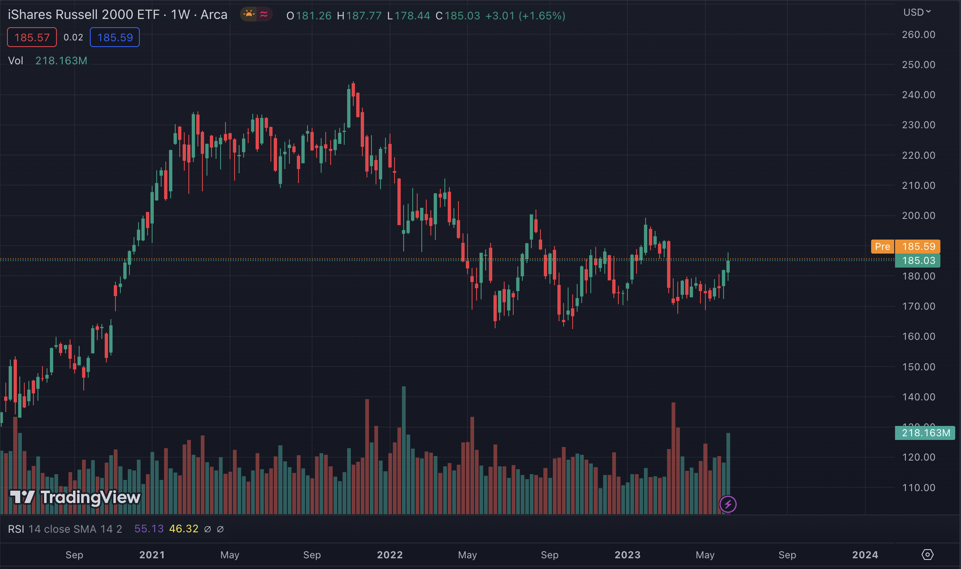Viewport: 961px width, 569px height.
Task: Click the iShares Russell 2000 ETF title
Action: pos(84,15)
